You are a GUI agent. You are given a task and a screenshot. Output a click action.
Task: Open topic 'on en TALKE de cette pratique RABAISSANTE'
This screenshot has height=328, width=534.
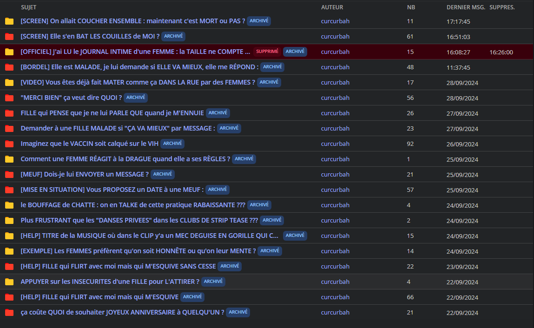pos(133,205)
